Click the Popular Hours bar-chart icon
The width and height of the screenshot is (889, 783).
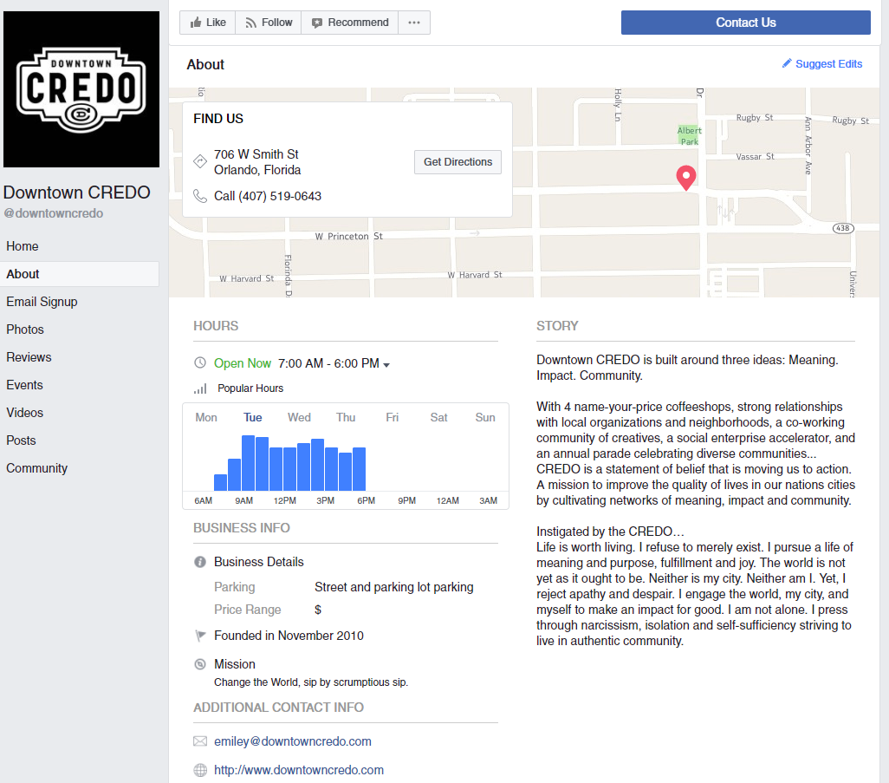(x=200, y=388)
